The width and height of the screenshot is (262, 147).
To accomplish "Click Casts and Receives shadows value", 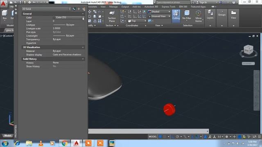I will pyautogui.click(x=67, y=55).
